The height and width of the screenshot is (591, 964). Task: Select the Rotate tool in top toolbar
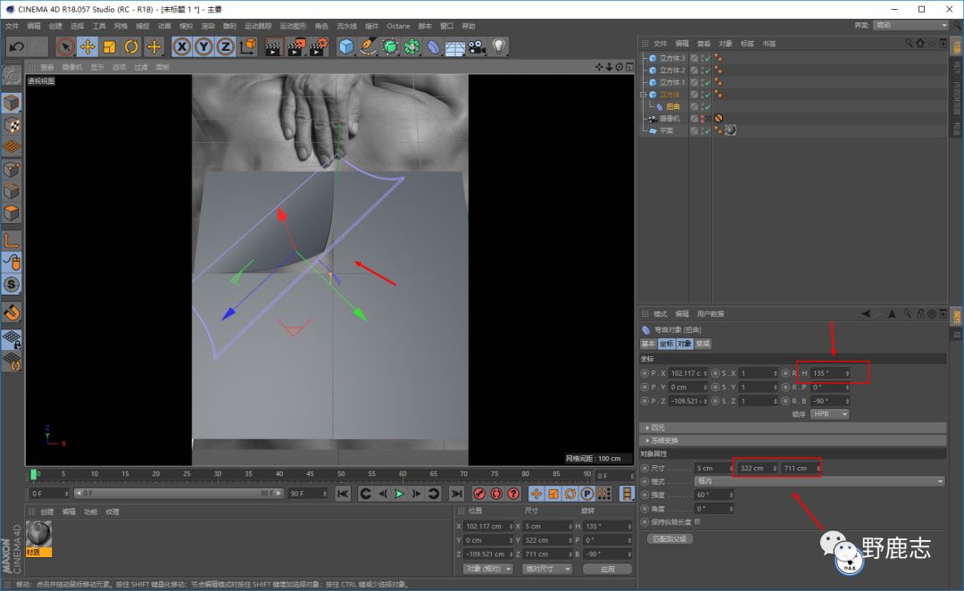[131, 46]
